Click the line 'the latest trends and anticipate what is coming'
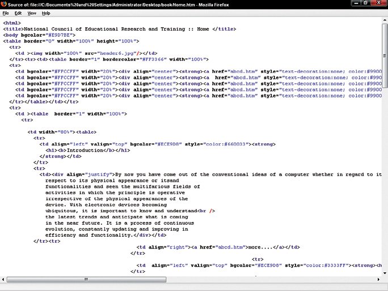The height and width of the screenshot is (291, 388). tap(116, 217)
